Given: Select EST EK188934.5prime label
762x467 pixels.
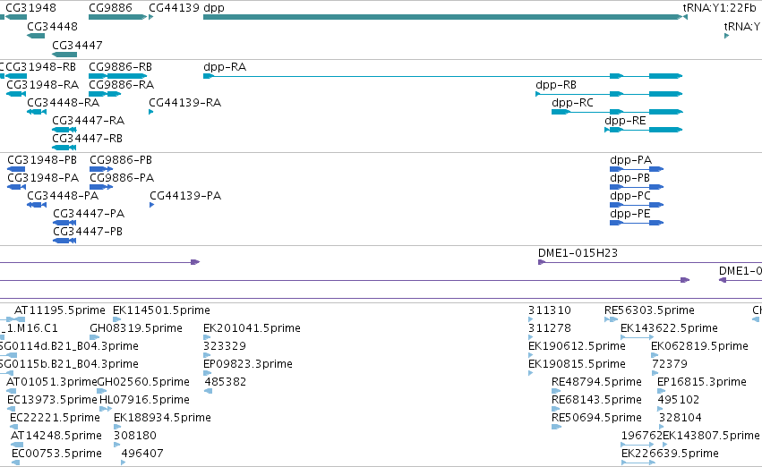Looking at the screenshot, I should pos(162,418).
